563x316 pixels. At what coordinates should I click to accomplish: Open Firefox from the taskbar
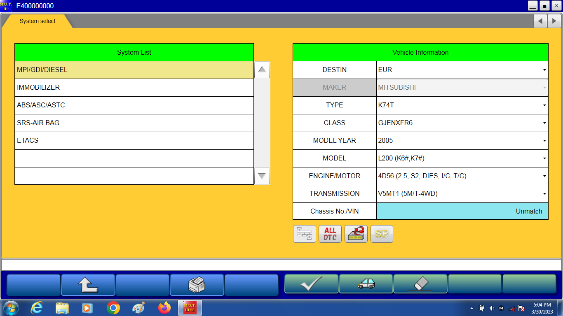click(x=164, y=308)
